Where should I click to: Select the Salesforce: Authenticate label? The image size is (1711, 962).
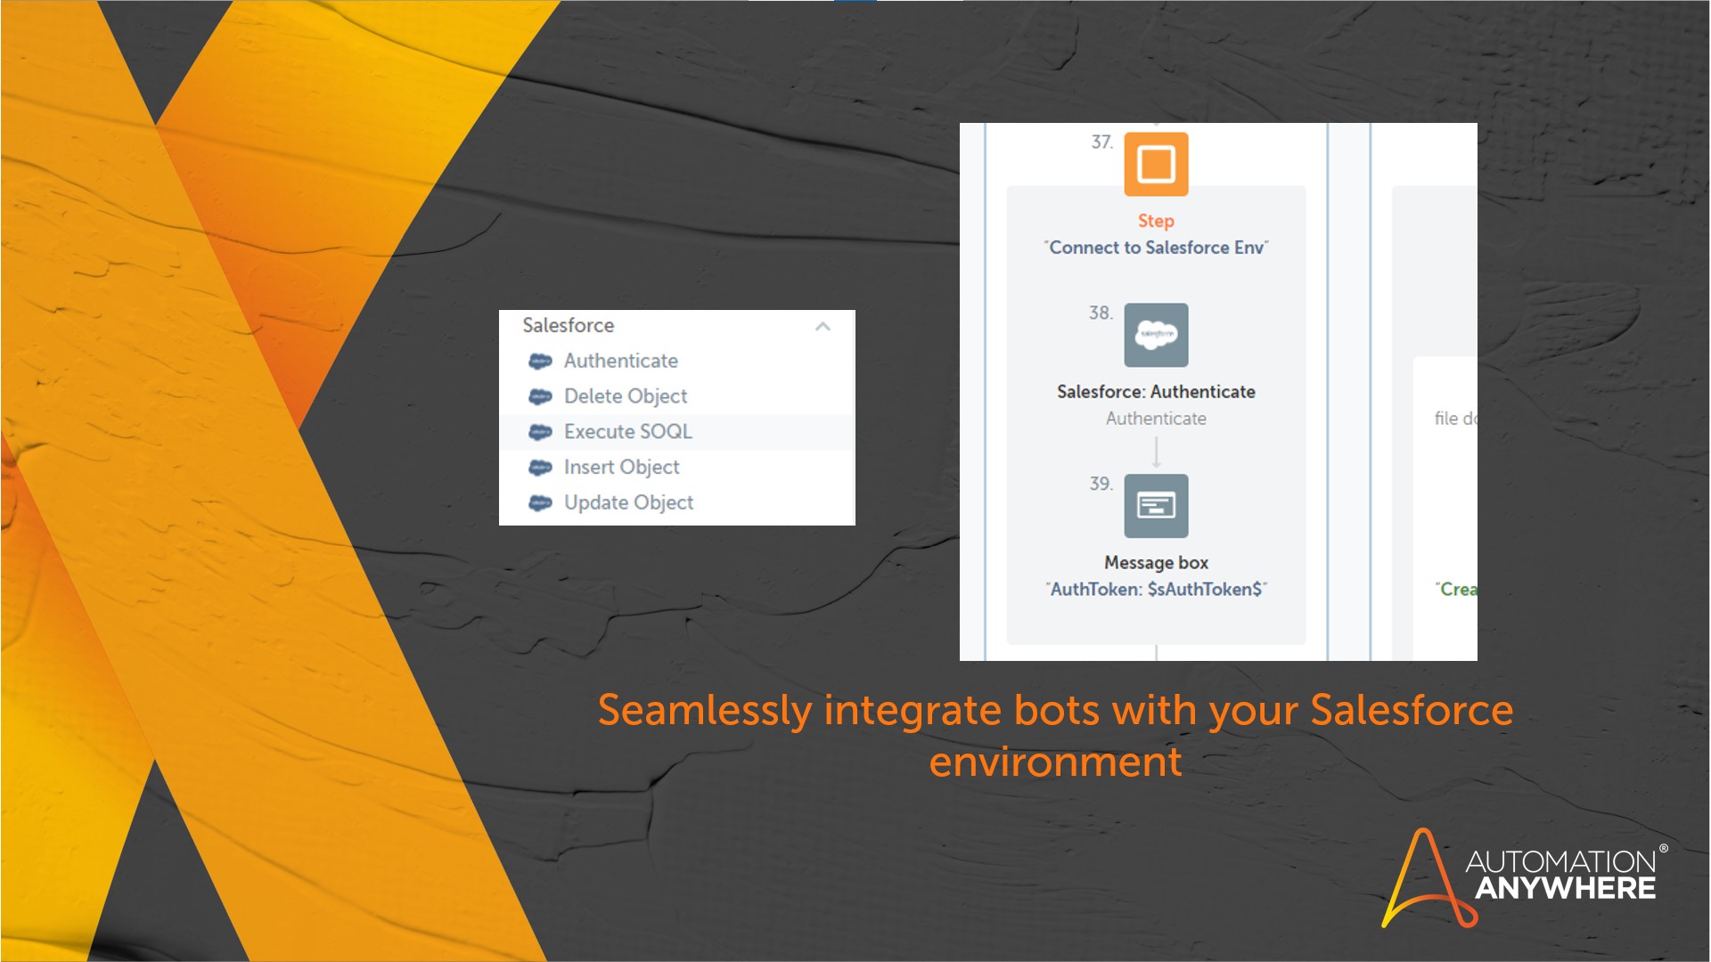(1156, 392)
